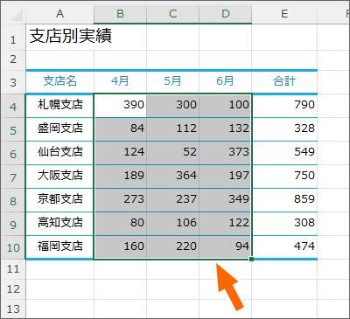The image size is (350, 319).
Task: Click the 合計 header cell
Action: pyautogui.click(x=284, y=81)
